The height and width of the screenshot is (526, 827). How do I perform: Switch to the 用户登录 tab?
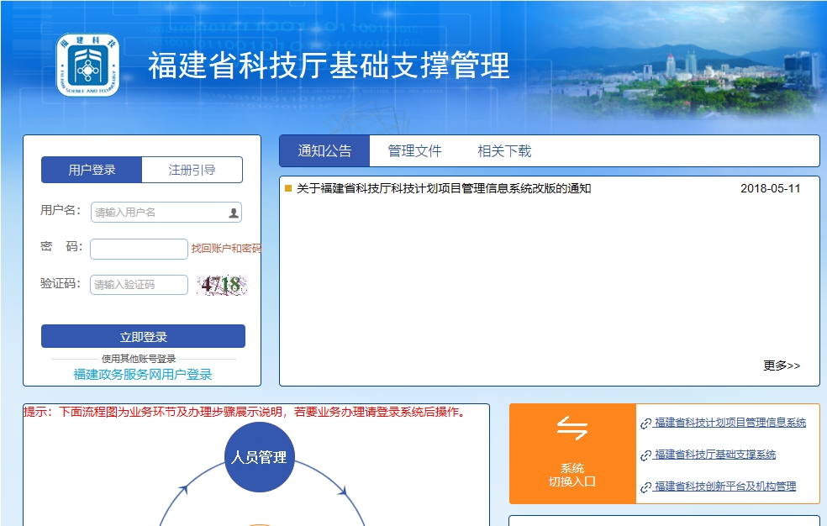[92, 170]
